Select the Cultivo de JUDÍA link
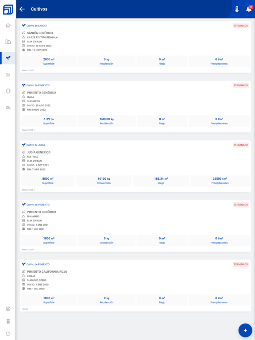This screenshot has height=340, width=255. 35,145
